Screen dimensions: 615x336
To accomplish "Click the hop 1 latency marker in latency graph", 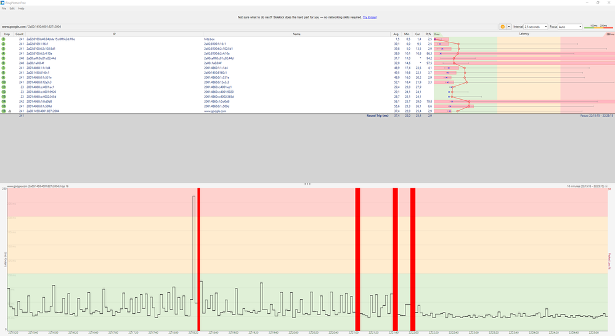I will [435, 39].
